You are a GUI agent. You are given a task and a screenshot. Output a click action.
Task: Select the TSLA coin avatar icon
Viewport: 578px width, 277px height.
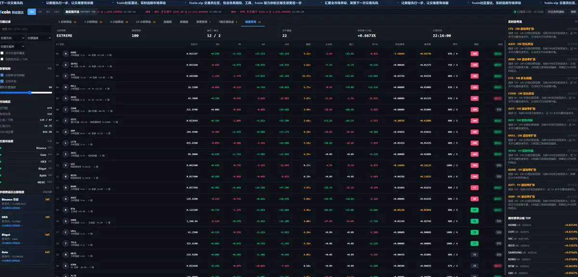(x=66, y=242)
